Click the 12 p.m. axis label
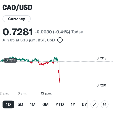Screen dimensions: 116x117 46,93
